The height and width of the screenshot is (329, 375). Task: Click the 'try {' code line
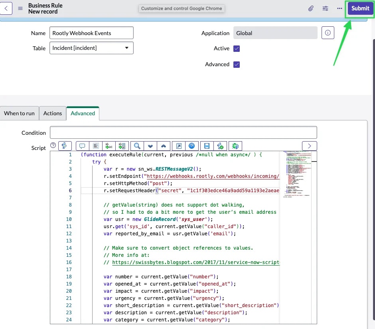(99, 162)
